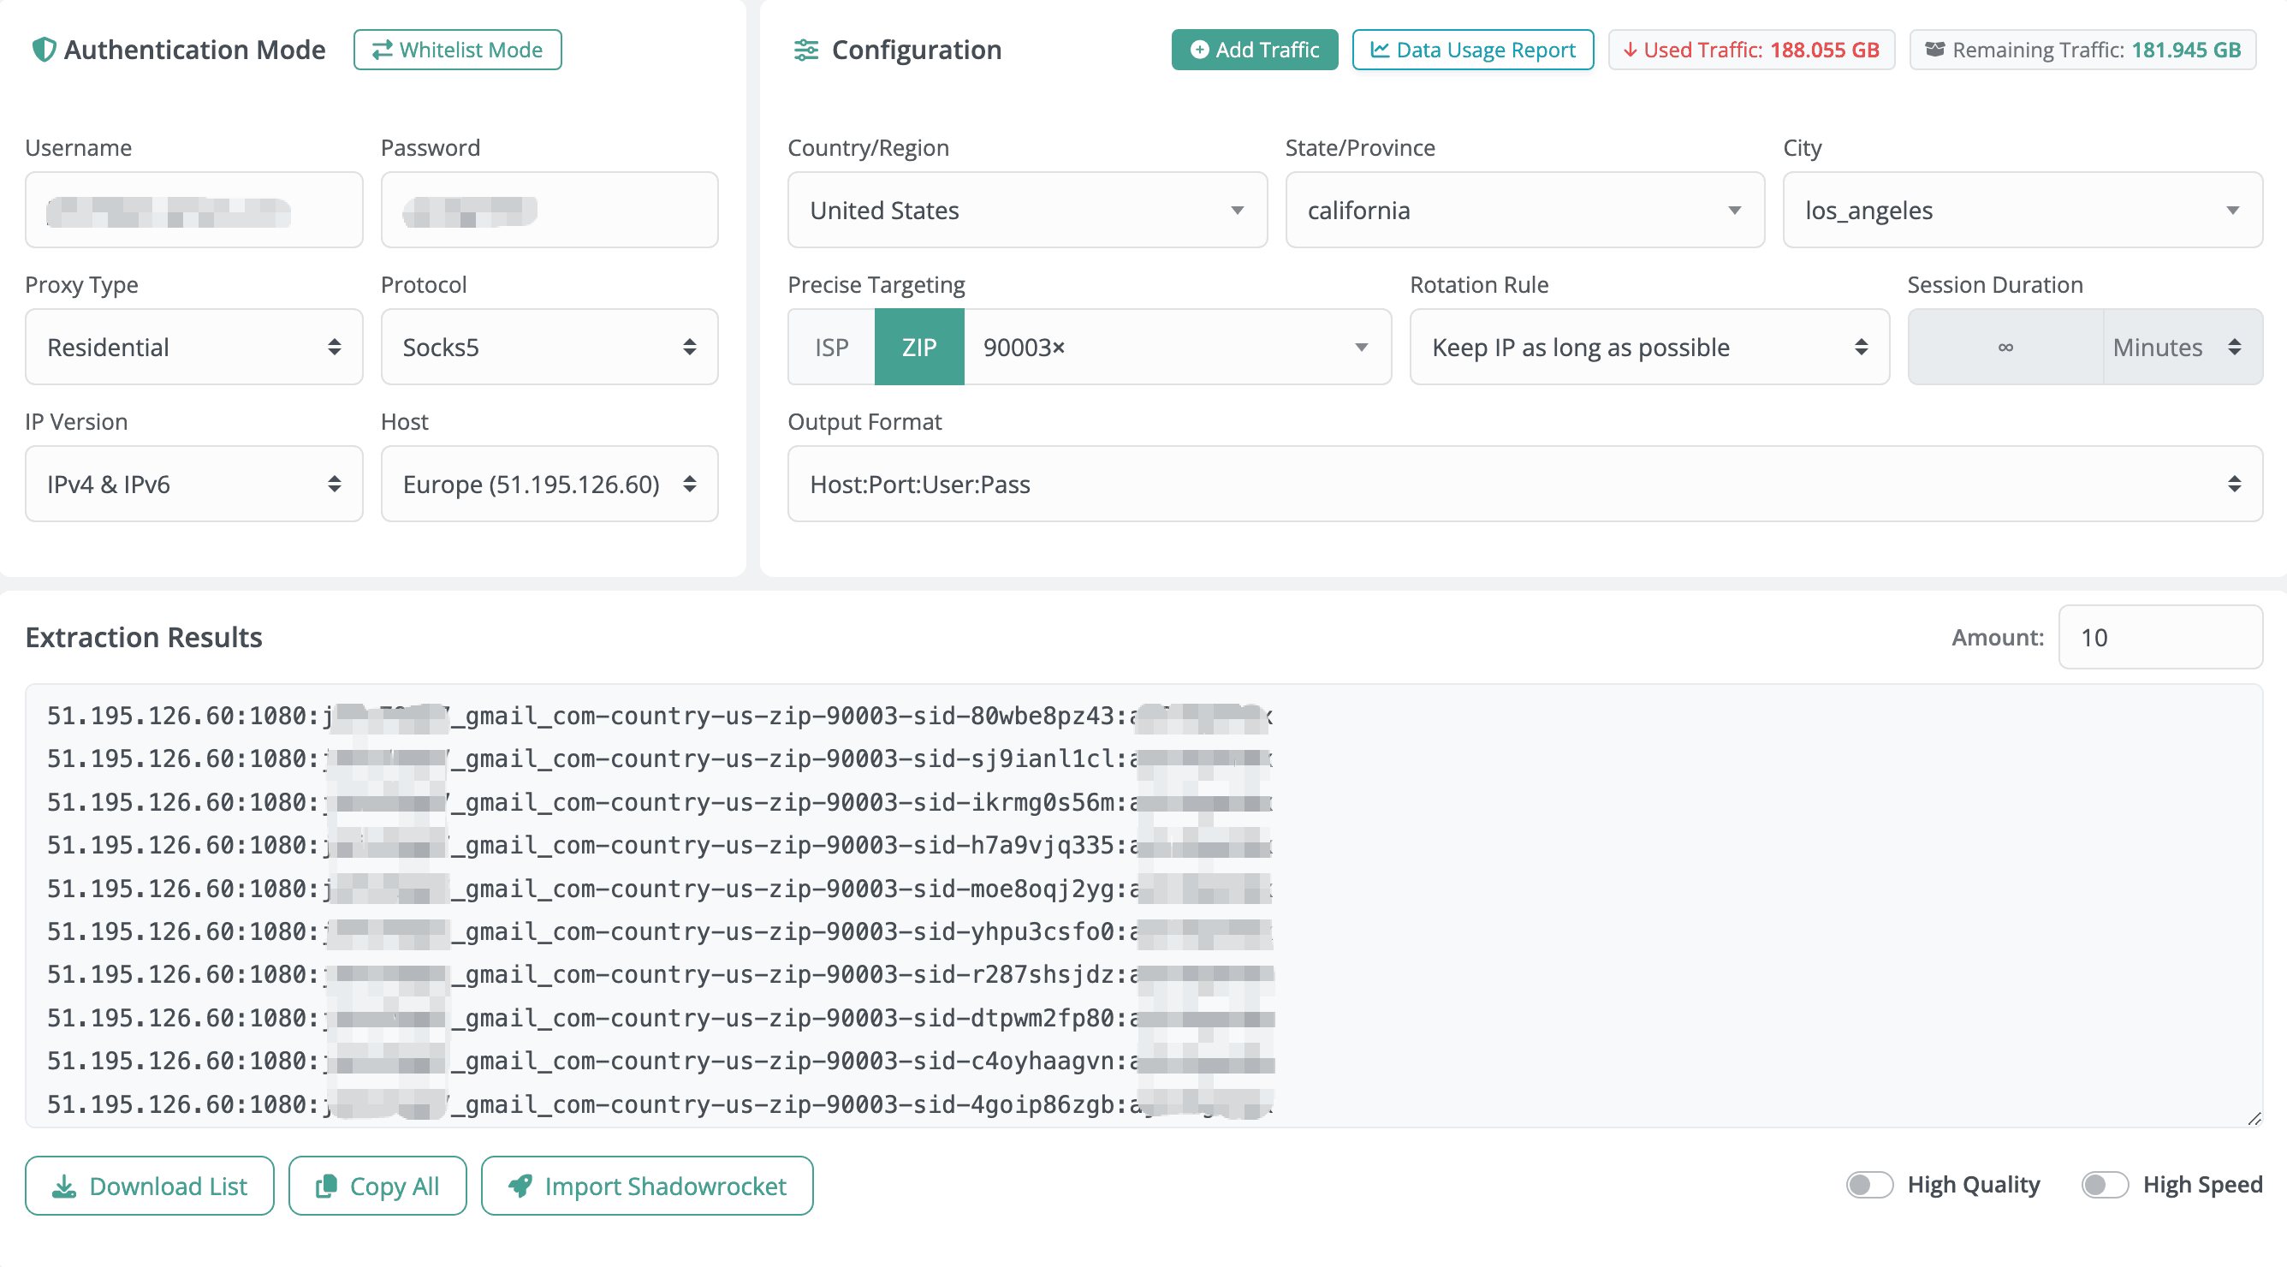This screenshot has width=2287, height=1267.
Task: Click the Used Traffic indicator
Action: pyautogui.click(x=1750, y=50)
